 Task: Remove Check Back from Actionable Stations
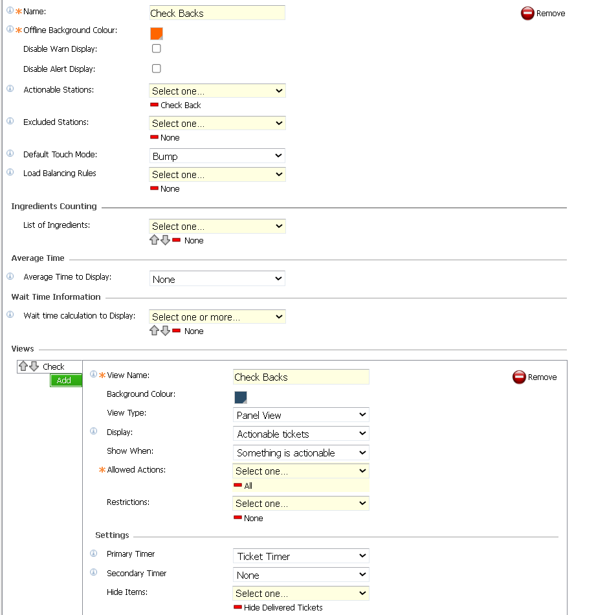(x=154, y=105)
